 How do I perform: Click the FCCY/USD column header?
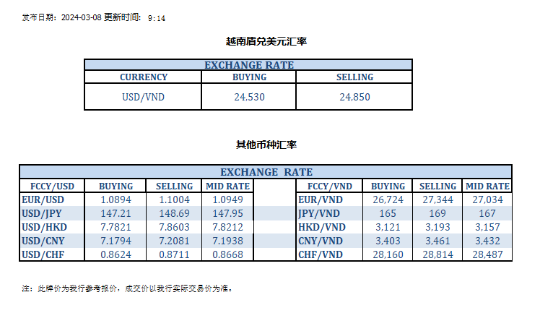[x=52, y=186]
